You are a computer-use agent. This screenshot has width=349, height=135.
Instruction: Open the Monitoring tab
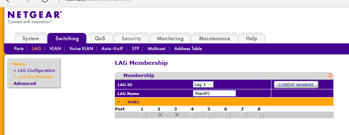pos(170,38)
